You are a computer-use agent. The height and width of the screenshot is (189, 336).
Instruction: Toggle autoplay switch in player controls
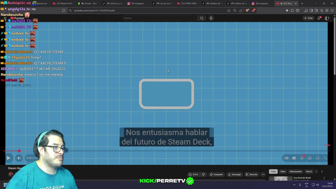tap(286, 158)
